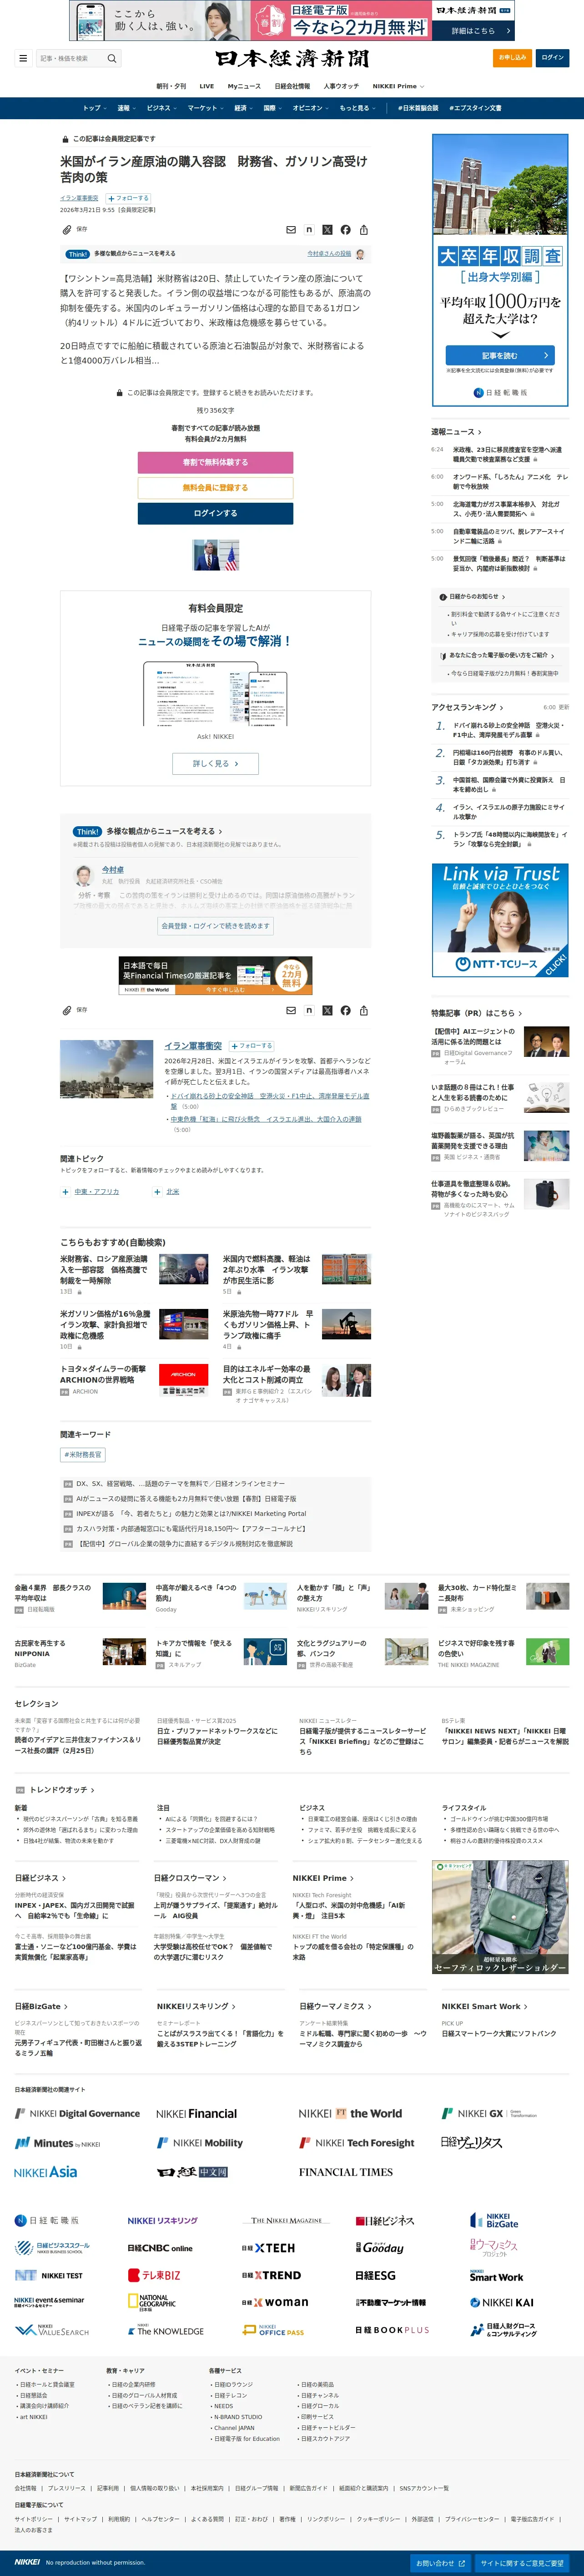This screenshot has height=2576, width=584.
Task: Share to note icon at article bottom
Action: click(x=309, y=1011)
